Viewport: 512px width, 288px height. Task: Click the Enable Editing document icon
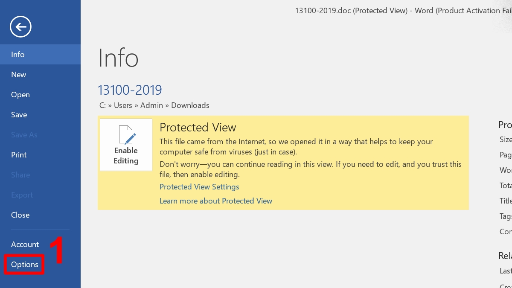click(x=126, y=135)
